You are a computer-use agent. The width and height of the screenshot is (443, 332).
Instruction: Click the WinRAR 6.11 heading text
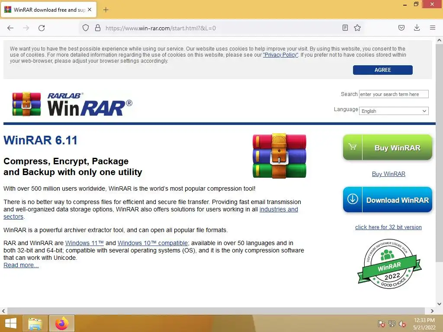(40, 140)
